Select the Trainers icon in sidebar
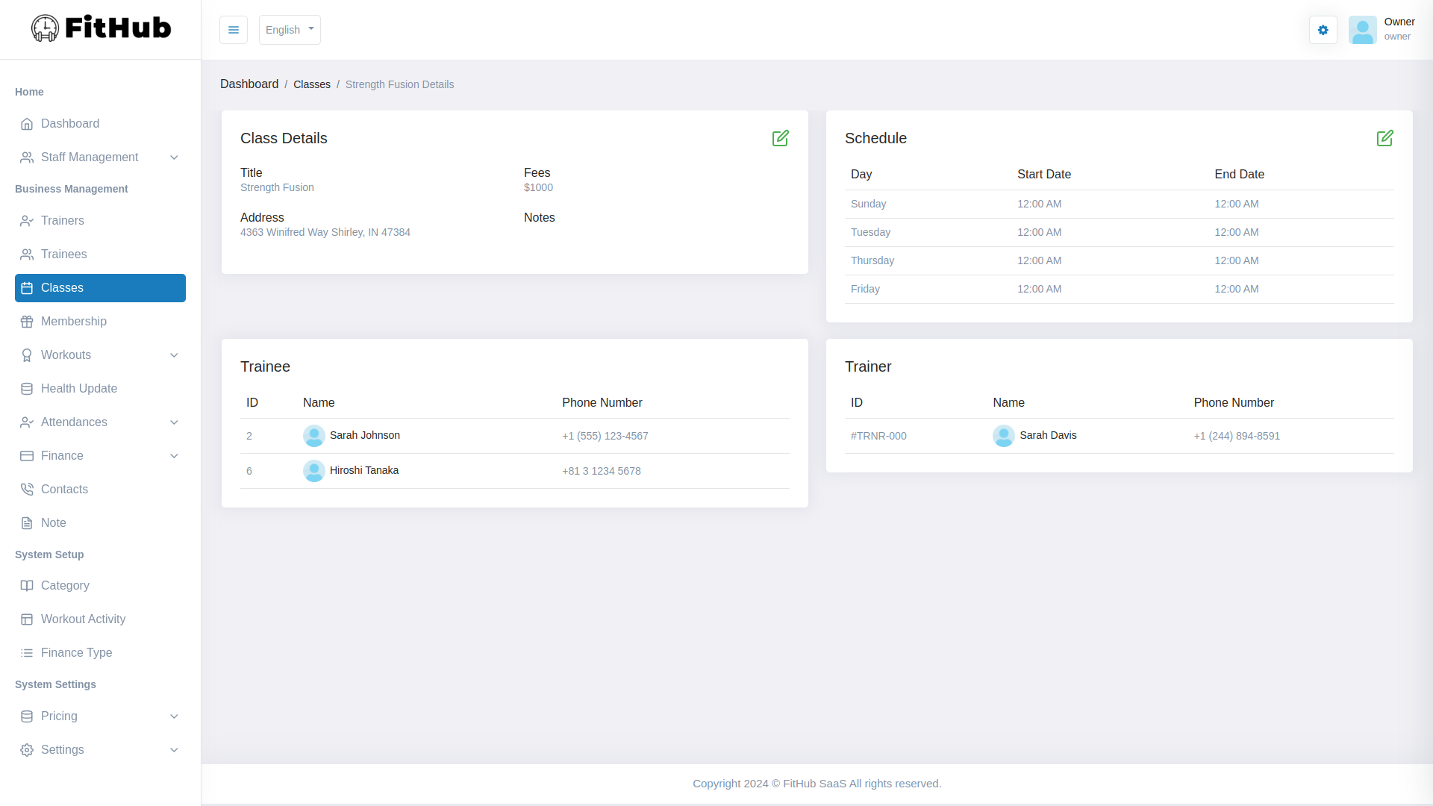1433x806 pixels. pos(27,221)
